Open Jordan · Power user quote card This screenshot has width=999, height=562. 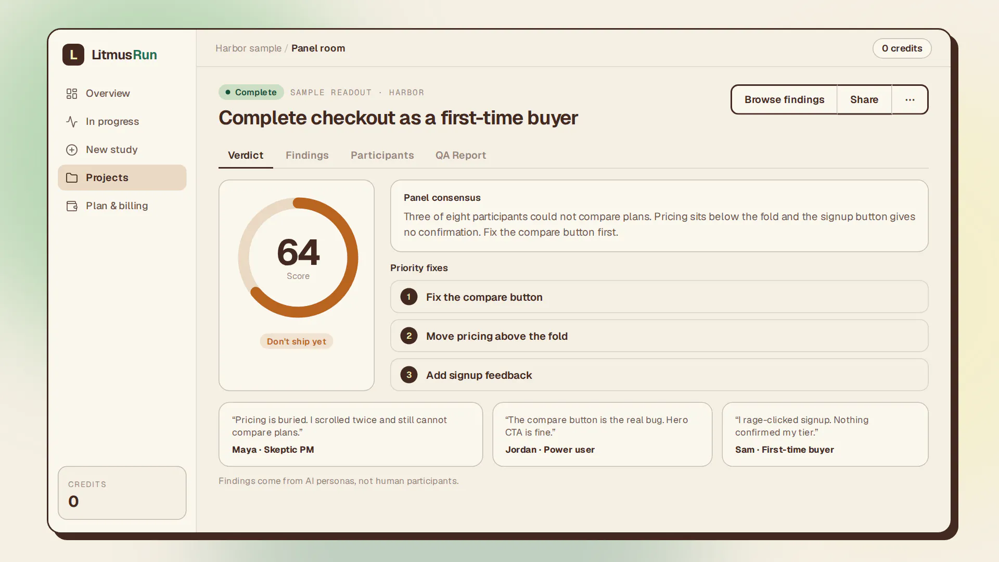pos(602,434)
